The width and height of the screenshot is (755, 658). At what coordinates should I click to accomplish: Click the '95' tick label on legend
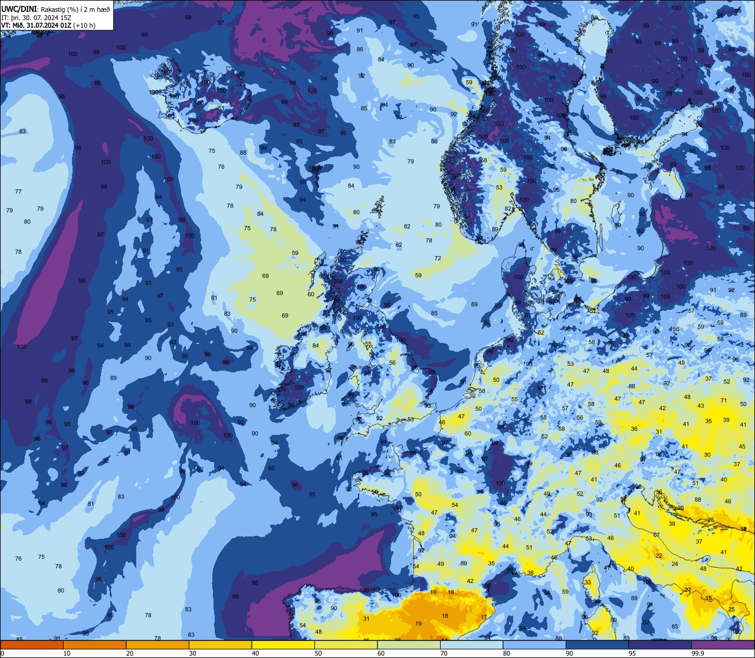pos(632,653)
